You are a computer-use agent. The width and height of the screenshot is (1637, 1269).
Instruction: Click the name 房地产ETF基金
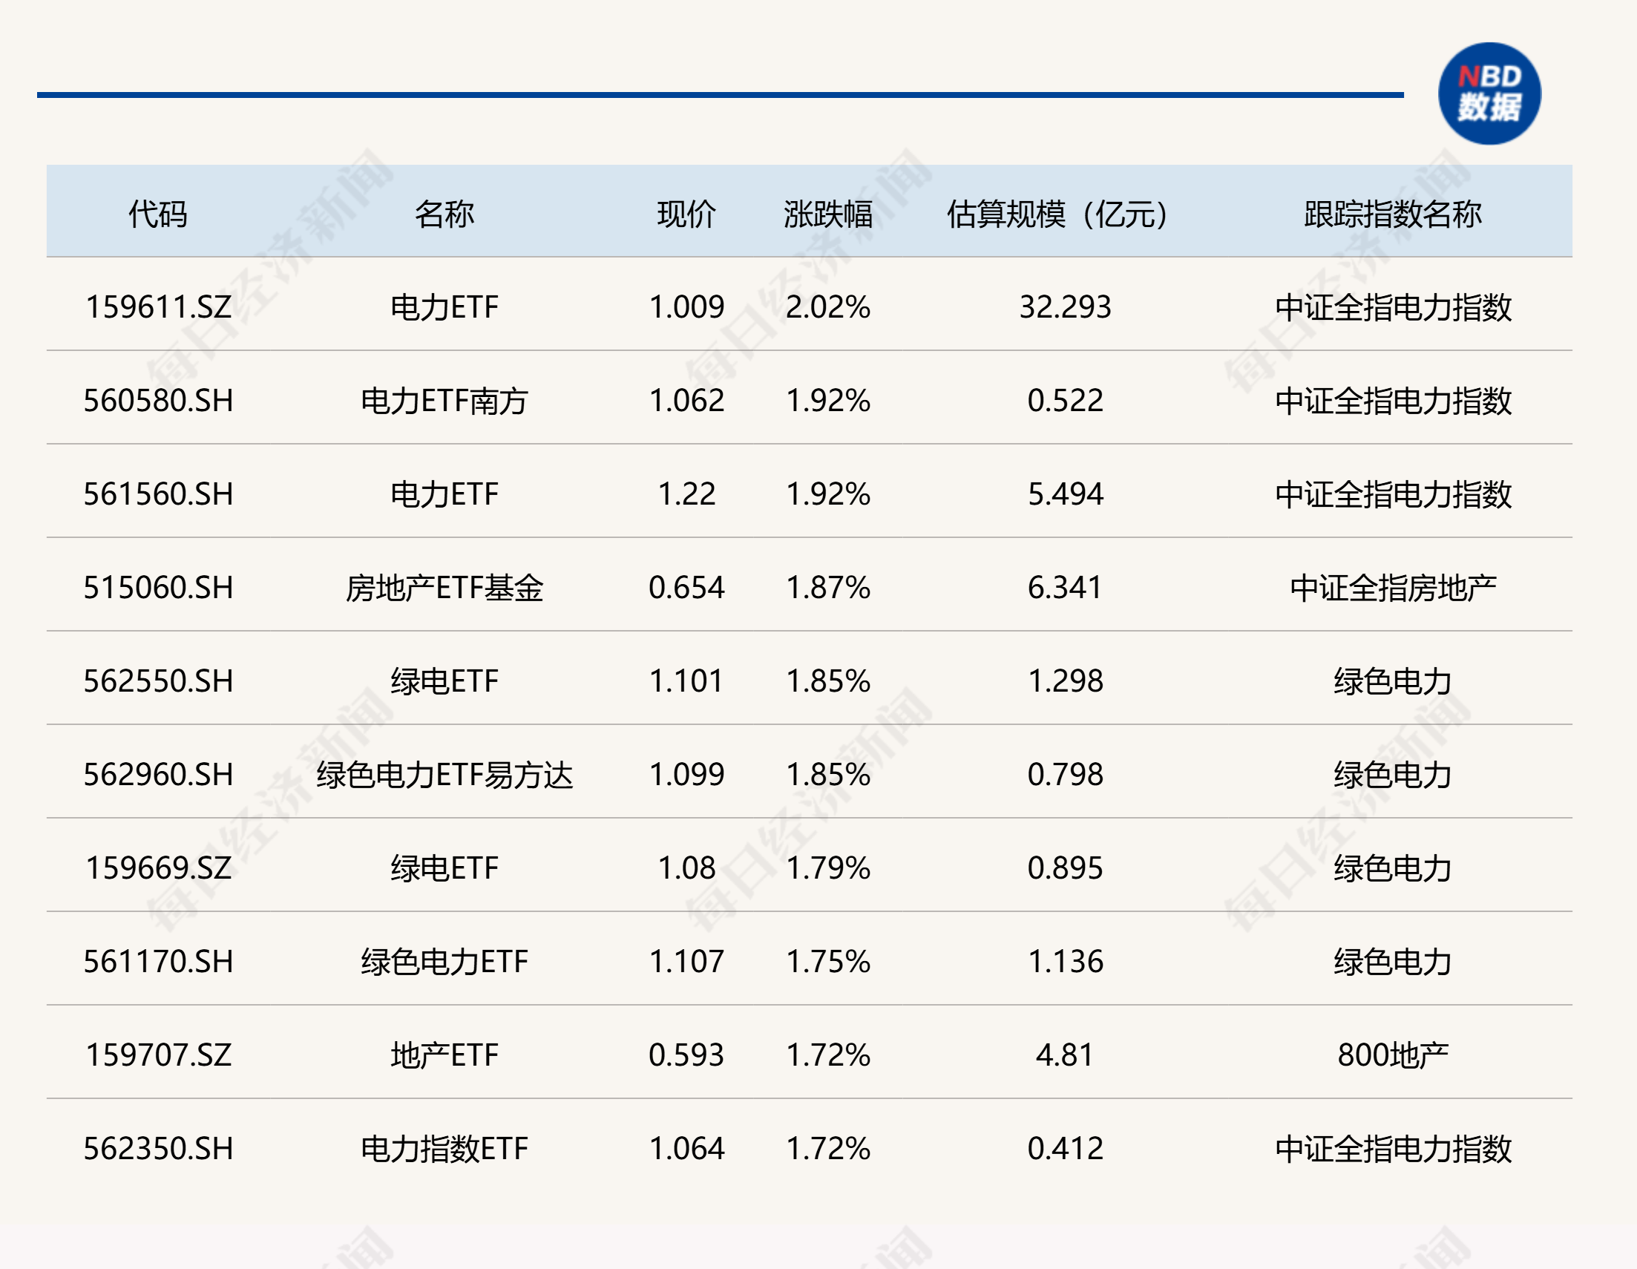(444, 587)
